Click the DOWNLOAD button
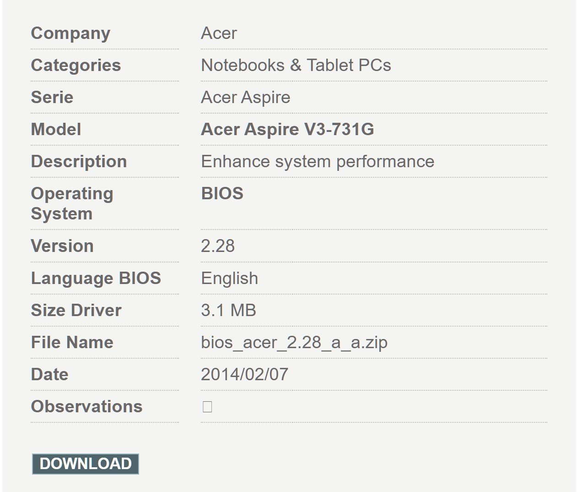Viewport: 583px width, 492px height. [x=86, y=464]
